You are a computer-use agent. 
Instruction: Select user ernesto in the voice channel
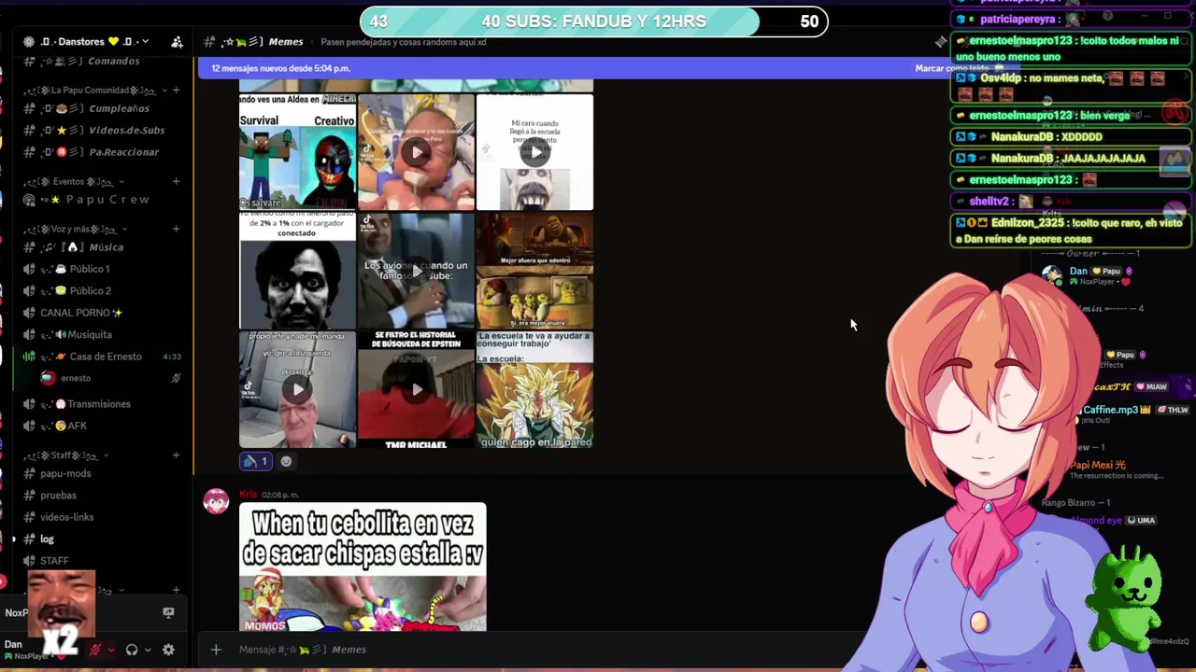click(x=75, y=378)
